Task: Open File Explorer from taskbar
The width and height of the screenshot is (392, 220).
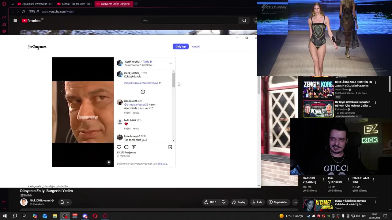Action: point(55,216)
